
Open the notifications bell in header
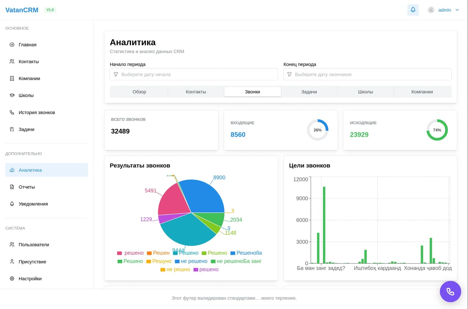pos(413,10)
